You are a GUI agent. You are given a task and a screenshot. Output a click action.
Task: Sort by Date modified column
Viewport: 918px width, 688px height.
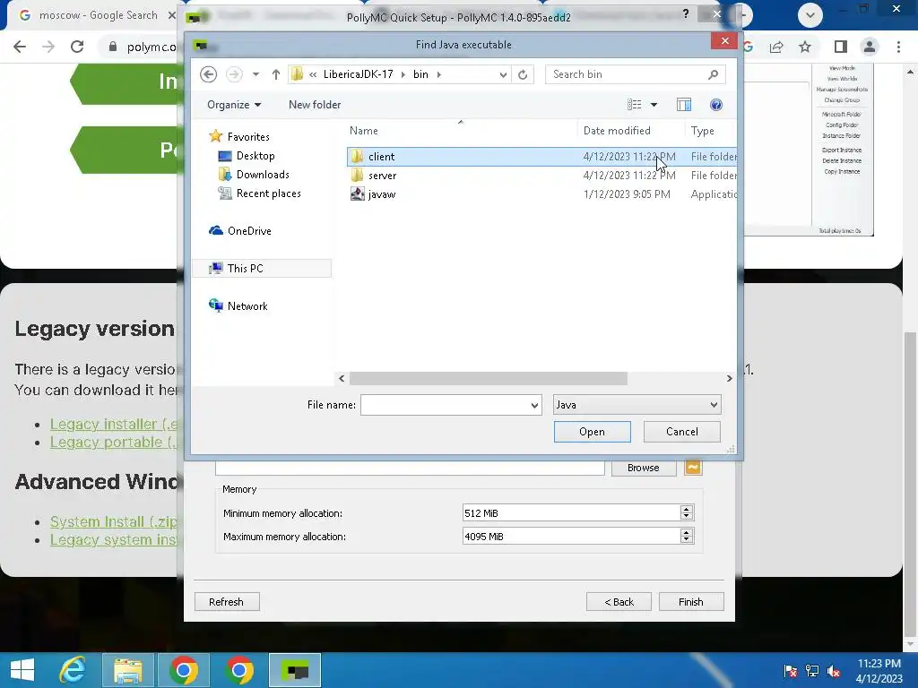pyautogui.click(x=617, y=131)
